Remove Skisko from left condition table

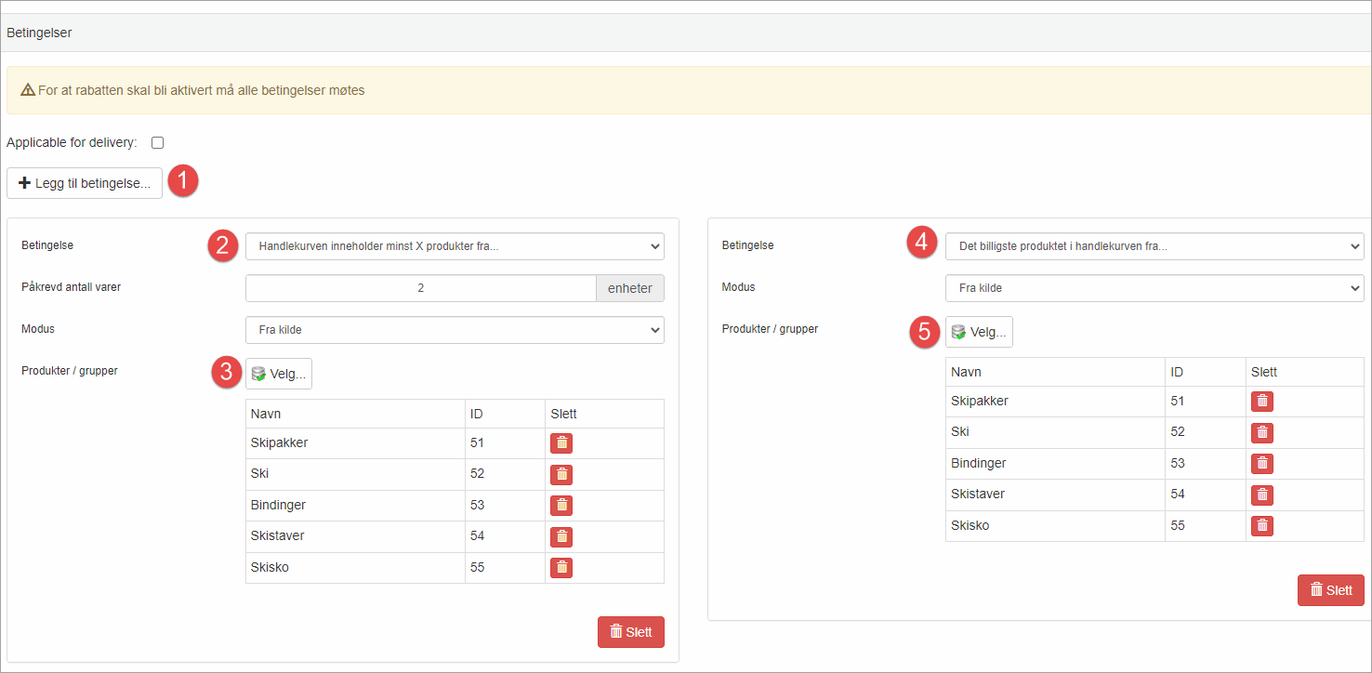tap(561, 567)
